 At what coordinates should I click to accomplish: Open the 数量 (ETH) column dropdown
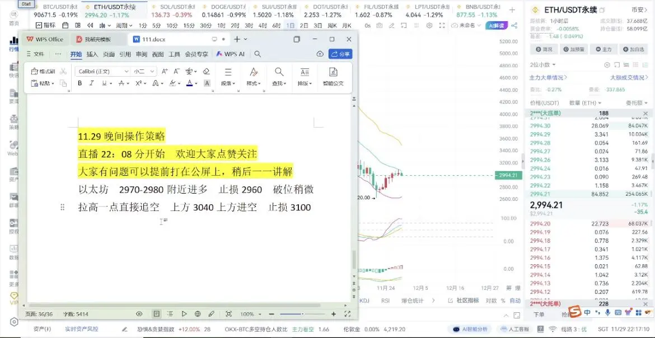click(585, 103)
